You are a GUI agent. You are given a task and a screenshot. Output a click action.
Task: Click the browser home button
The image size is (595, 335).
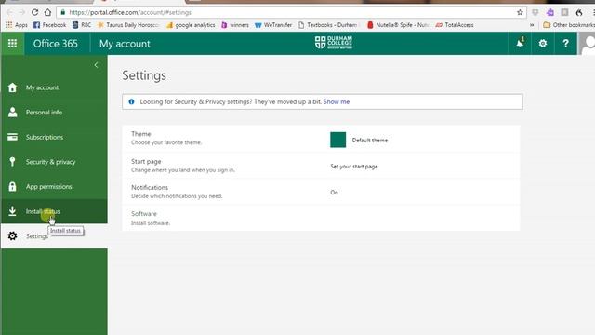pos(47,12)
